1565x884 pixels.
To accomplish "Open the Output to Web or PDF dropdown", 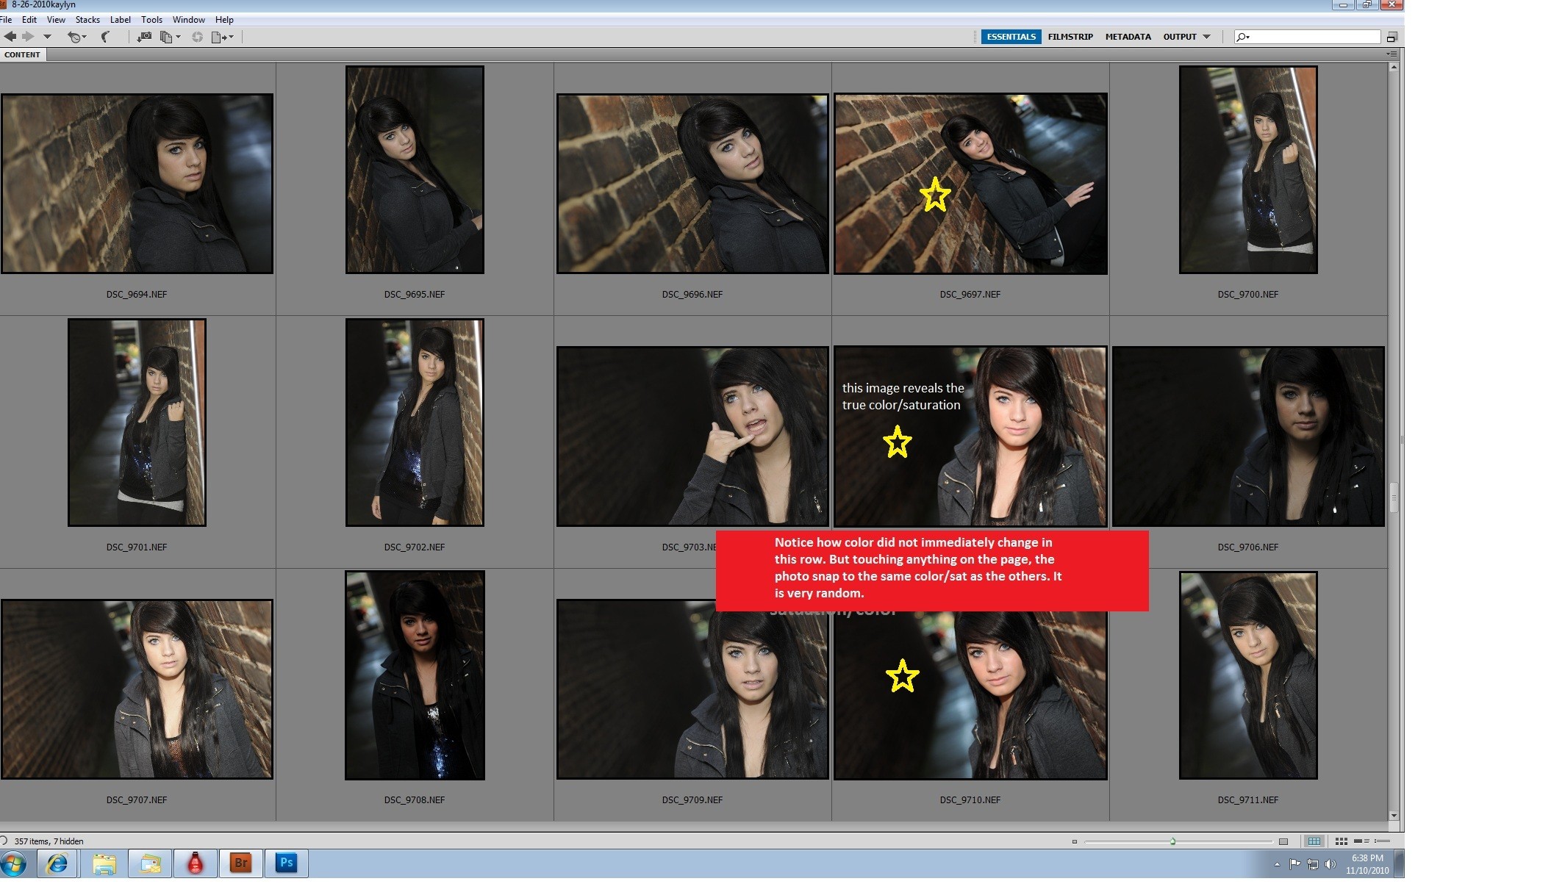I will pyautogui.click(x=222, y=37).
